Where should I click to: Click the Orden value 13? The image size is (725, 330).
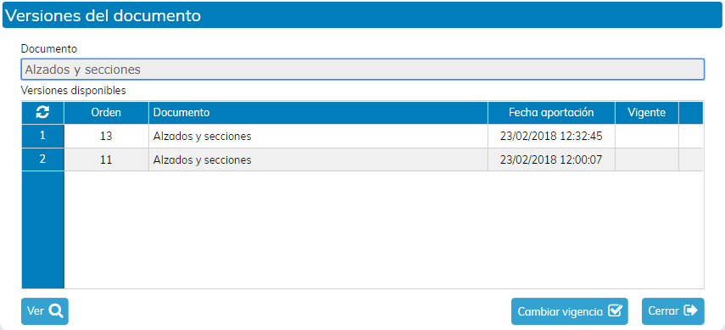coord(106,136)
